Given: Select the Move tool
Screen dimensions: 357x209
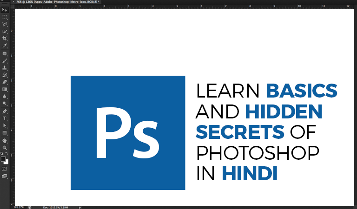Looking at the screenshot, I should click(4, 10).
